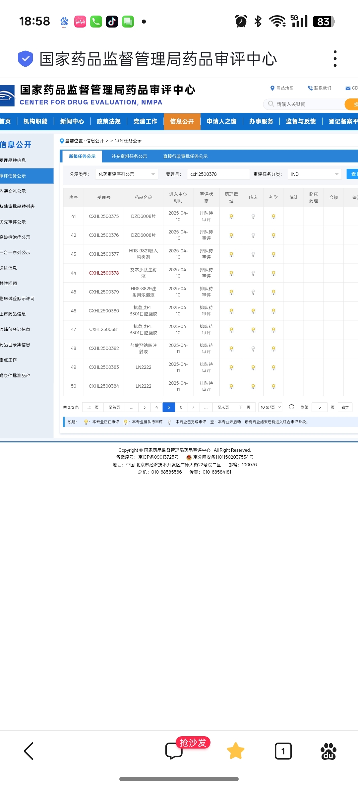Open the 新闻中心 nav menu
Viewport: 358px width, 788px height.
click(72, 121)
